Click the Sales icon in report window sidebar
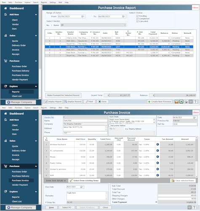200x211 pixels. [5, 35]
